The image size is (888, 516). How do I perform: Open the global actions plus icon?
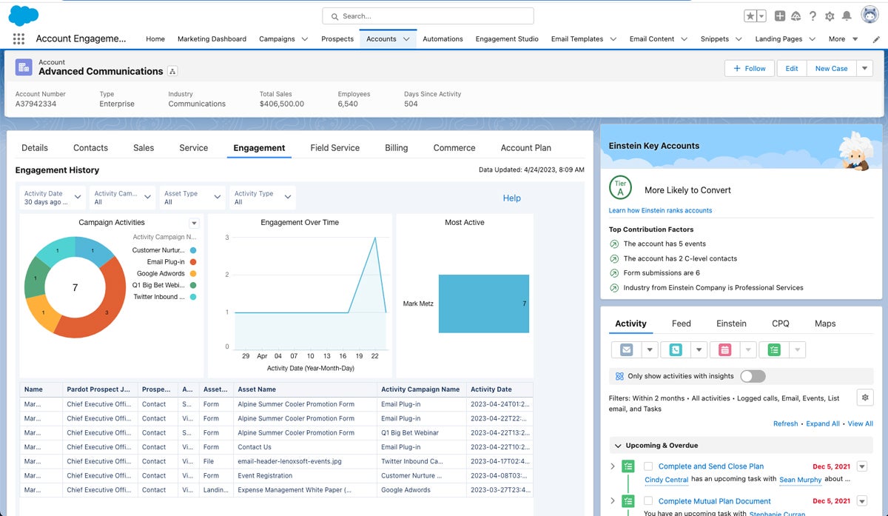[780, 16]
